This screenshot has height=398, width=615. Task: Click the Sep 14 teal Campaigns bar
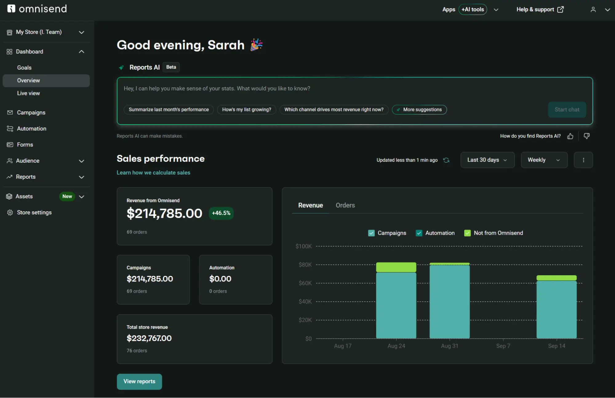pos(556,309)
